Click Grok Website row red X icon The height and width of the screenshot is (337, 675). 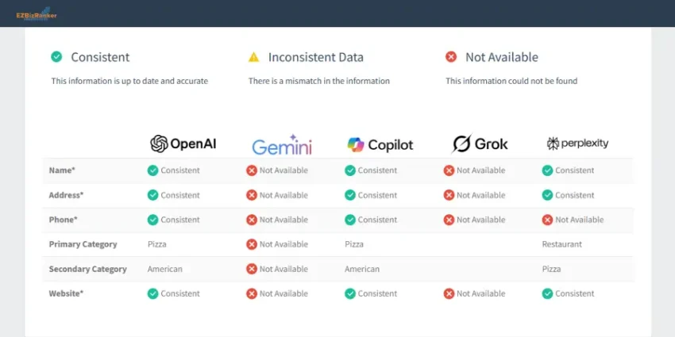point(449,293)
